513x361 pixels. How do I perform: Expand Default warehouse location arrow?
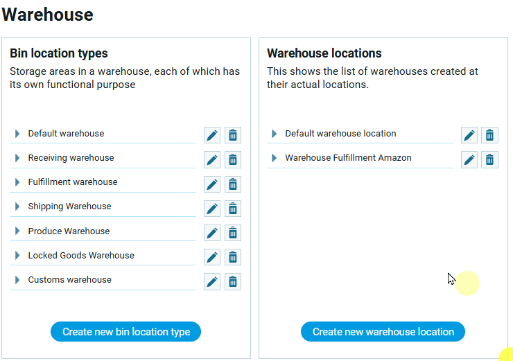pyautogui.click(x=275, y=134)
